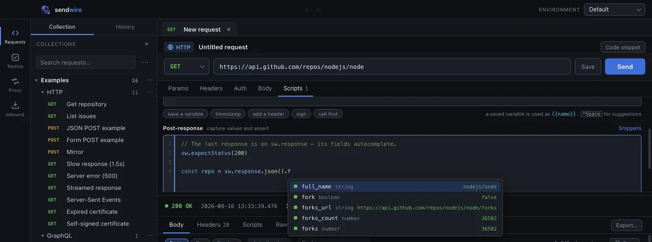The image size is (652, 242).
Task: Add a new collection with plus icon
Action: click(147, 44)
